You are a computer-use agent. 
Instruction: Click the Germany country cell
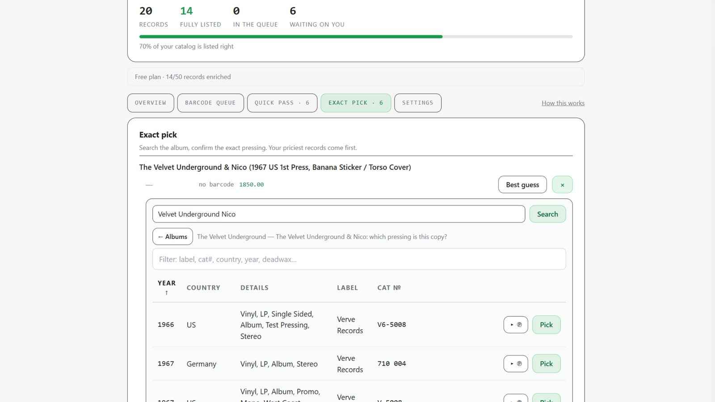click(x=202, y=364)
